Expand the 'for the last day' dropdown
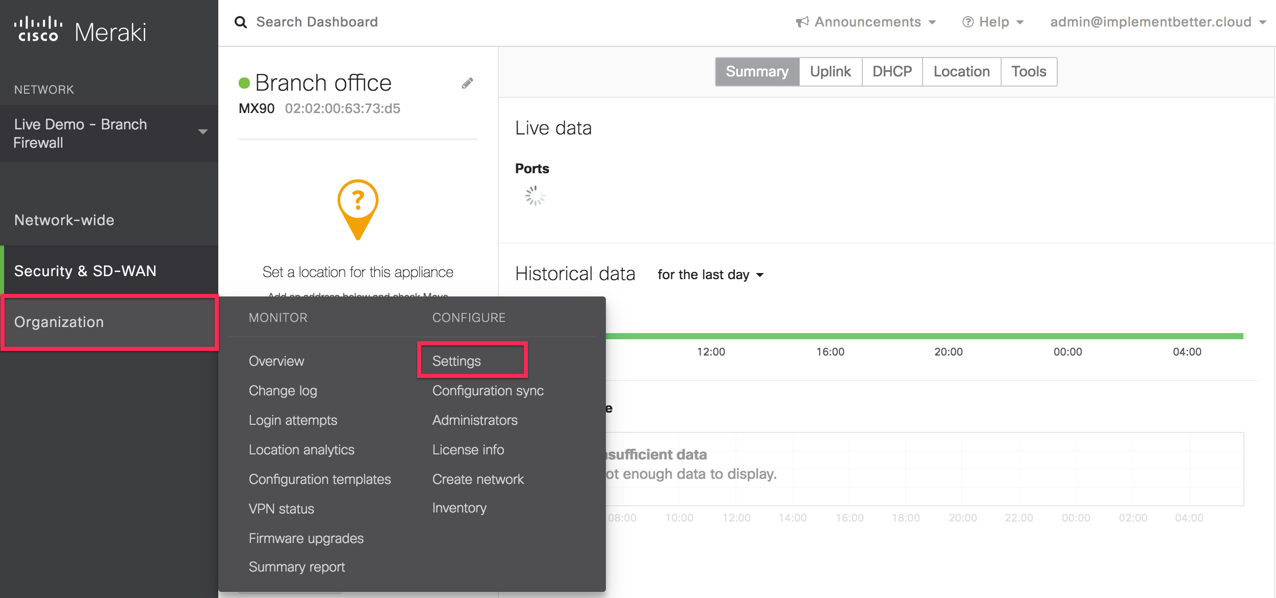Screen dimensions: 1276x598 click(x=710, y=275)
